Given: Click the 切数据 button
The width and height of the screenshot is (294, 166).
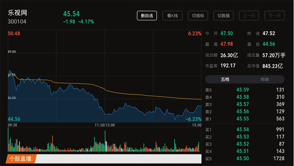Looking at the screenshot, I should point(223,16).
